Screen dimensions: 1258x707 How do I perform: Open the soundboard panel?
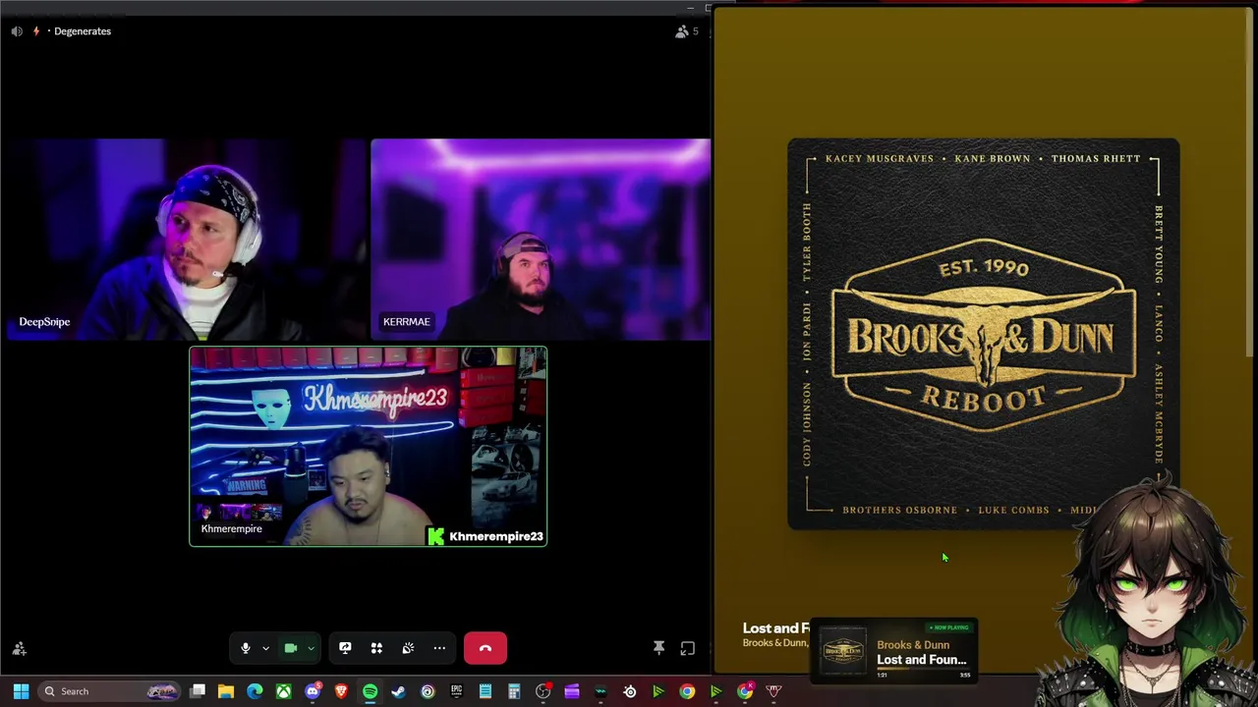pyautogui.click(x=408, y=648)
